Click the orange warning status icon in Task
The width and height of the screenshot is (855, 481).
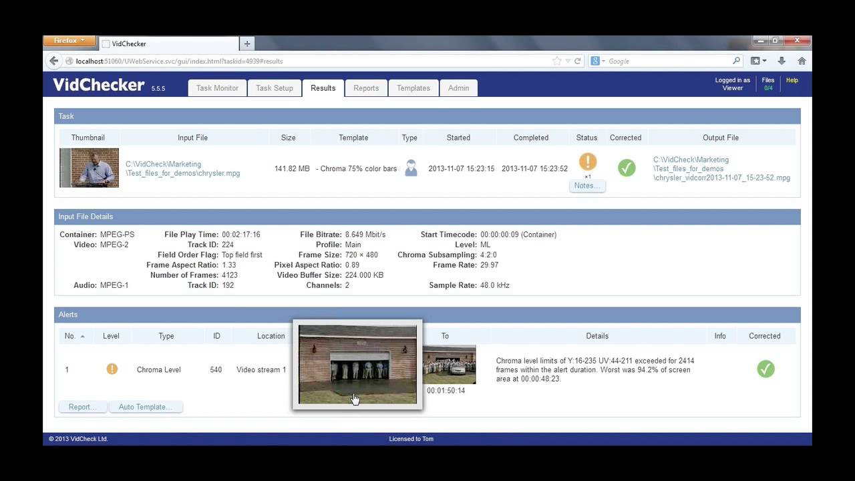587,162
